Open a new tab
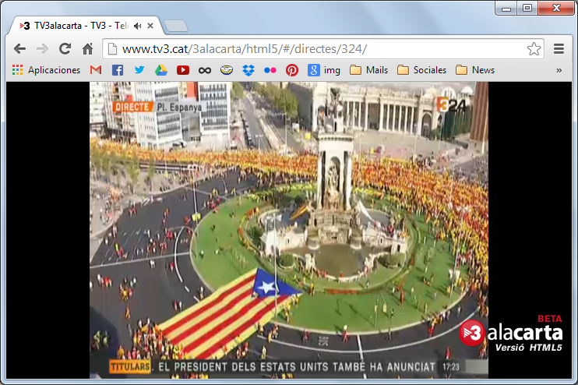The height and width of the screenshot is (385, 578). coord(176,26)
